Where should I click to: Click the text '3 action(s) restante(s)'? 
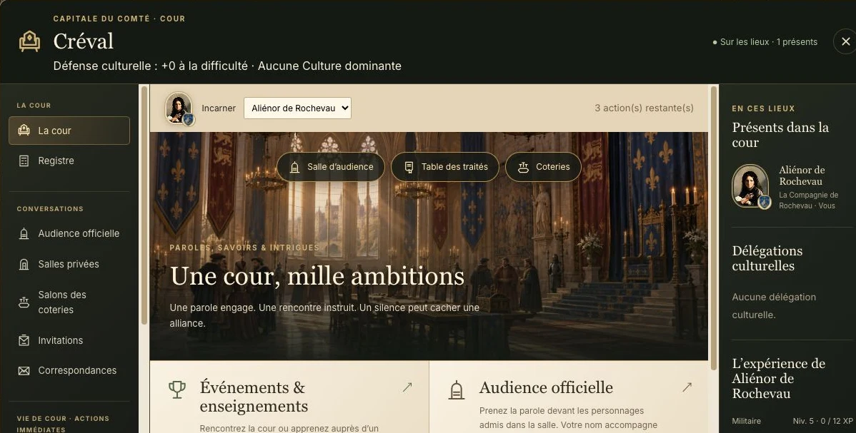point(645,108)
